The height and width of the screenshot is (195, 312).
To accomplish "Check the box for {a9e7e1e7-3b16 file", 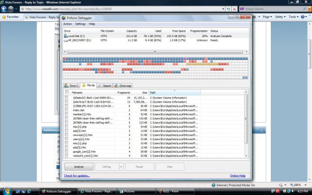I will (67, 101).
